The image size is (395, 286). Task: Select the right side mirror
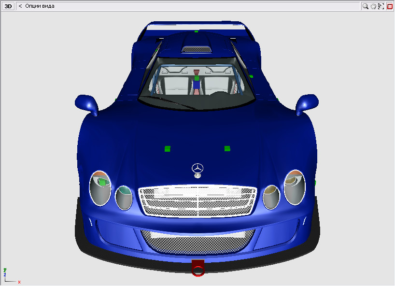click(307, 104)
